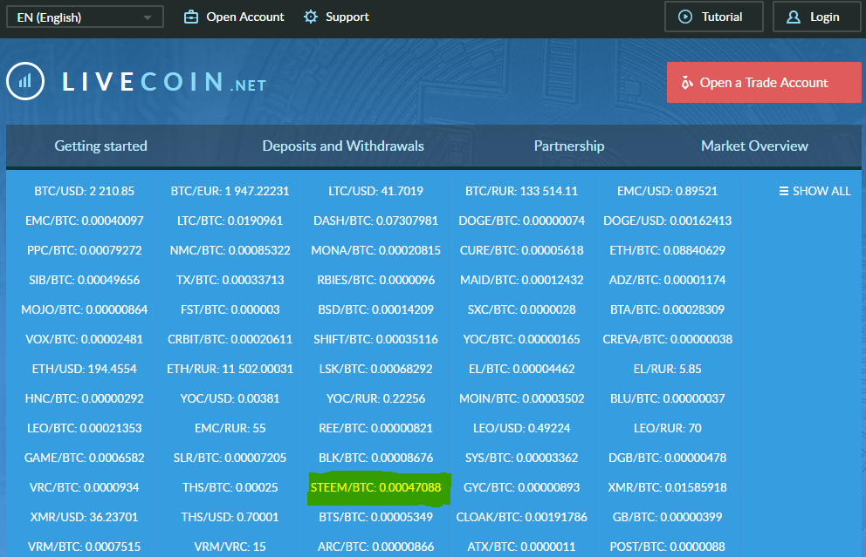Select BTS/BTC: 0.00005349 ticker

(x=376, y=517)
